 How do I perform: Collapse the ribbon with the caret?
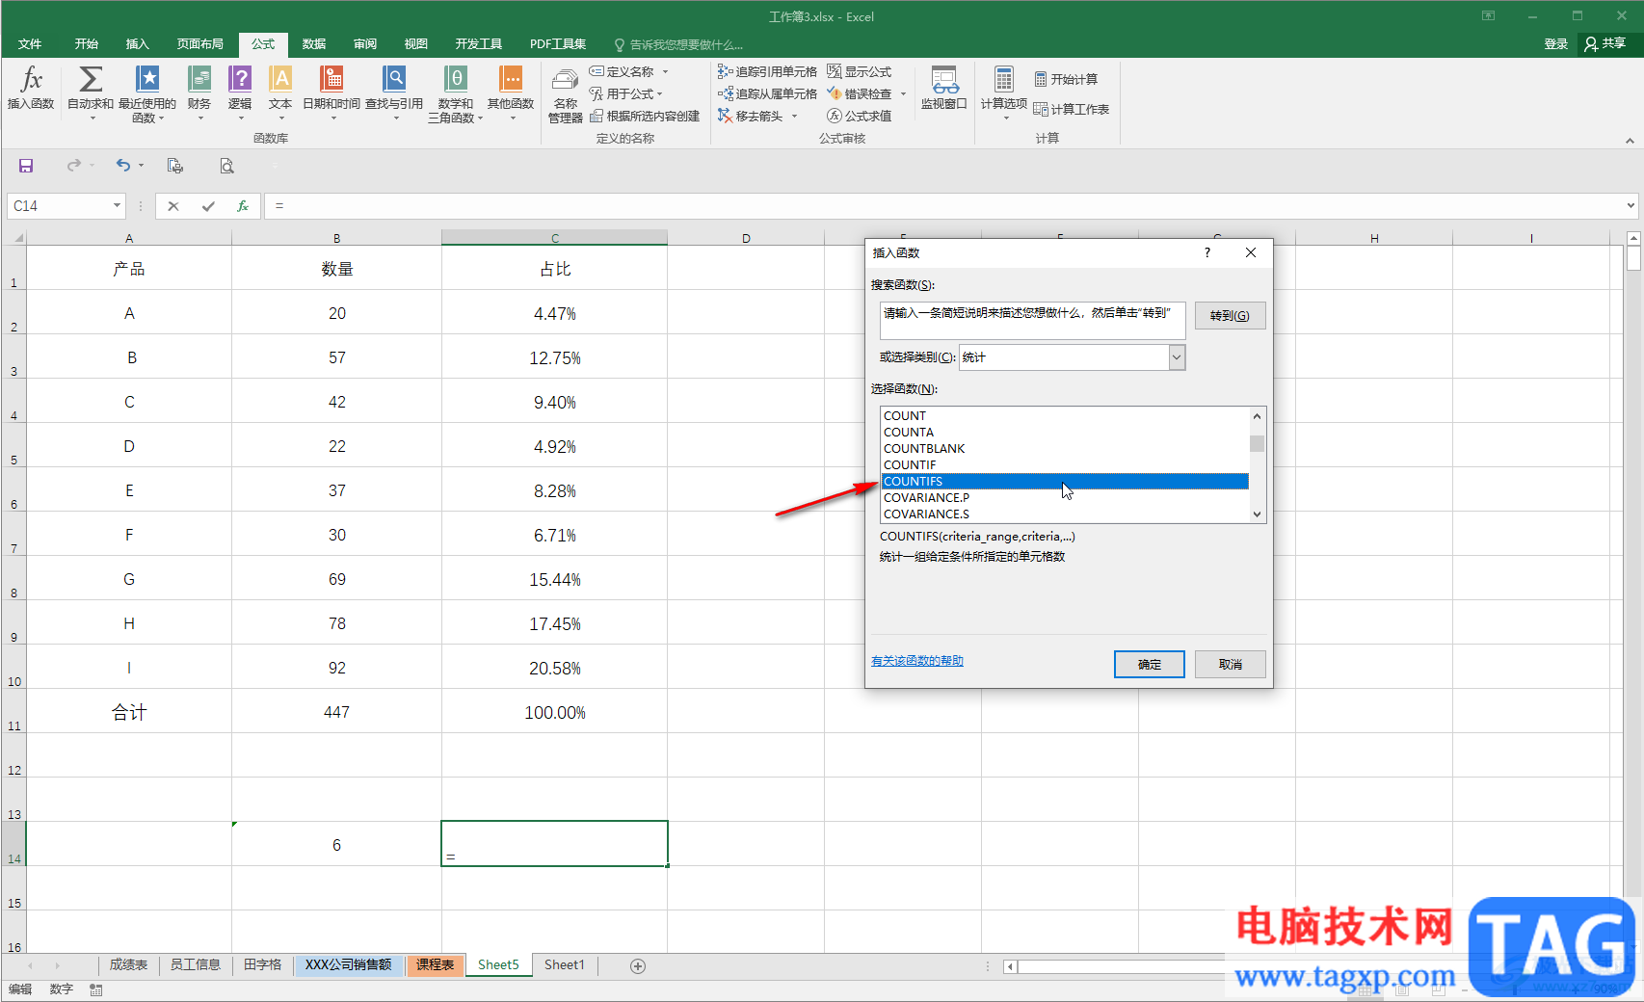pyautogui.click(x=1630, y=141)
